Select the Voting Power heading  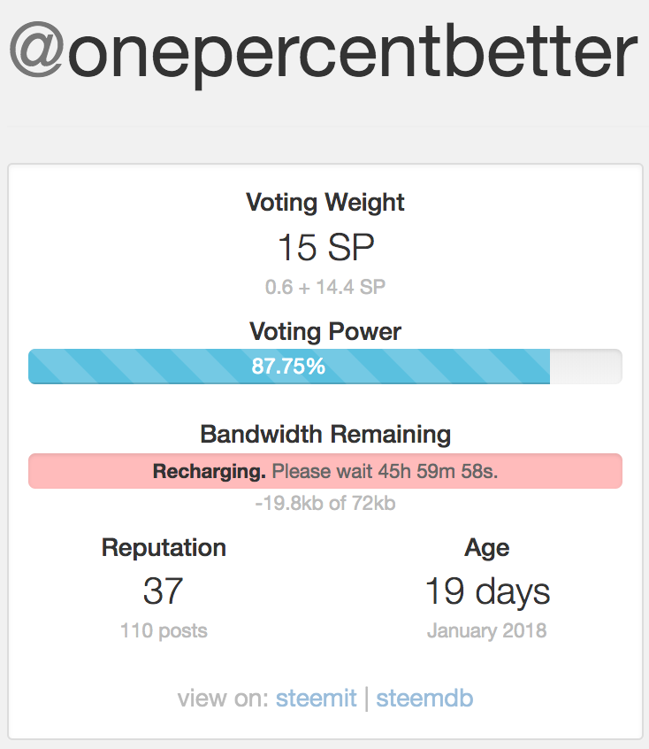point(324,332)
